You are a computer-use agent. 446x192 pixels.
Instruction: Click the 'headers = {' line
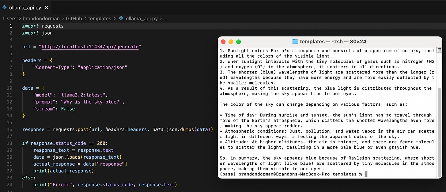(37, 60)
